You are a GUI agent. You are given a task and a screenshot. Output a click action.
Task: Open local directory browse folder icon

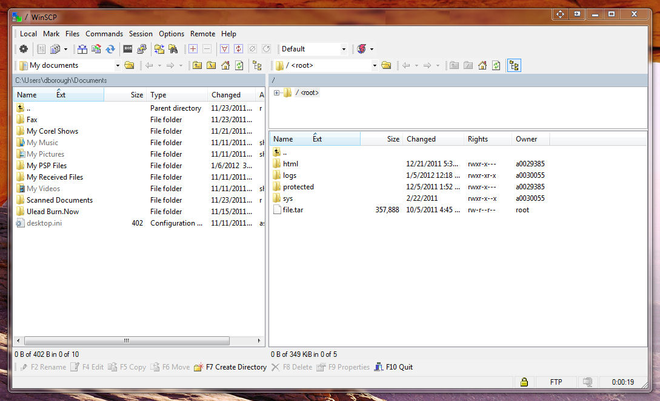pos(130,65)
